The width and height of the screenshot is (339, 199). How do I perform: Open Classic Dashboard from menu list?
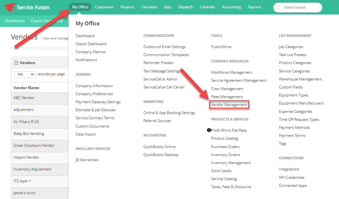point(91,44)
